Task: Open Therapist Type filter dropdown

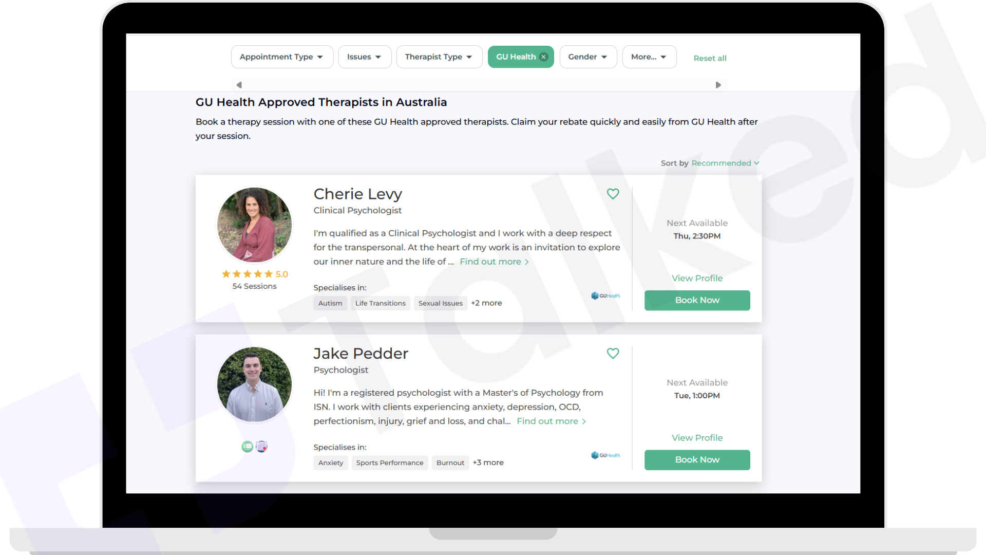Action: point(439,57)
